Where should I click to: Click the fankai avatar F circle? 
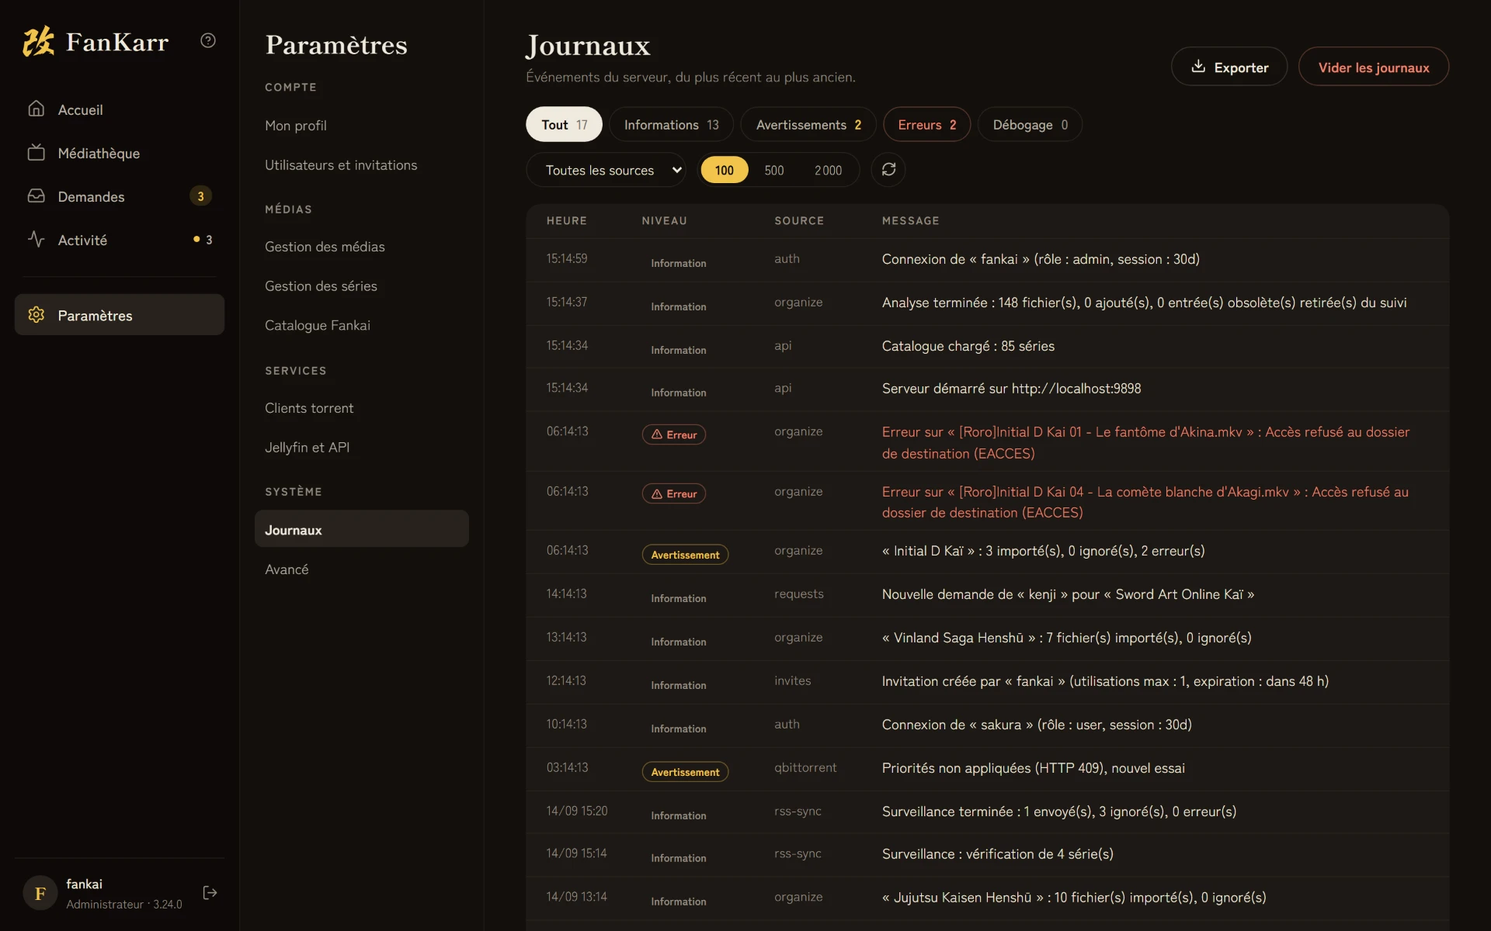(40, 893)
